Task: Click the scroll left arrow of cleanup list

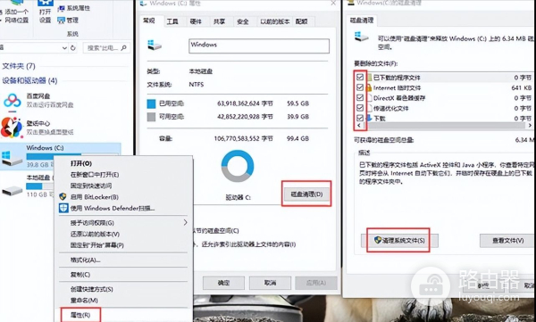Action: pos(358,126)
